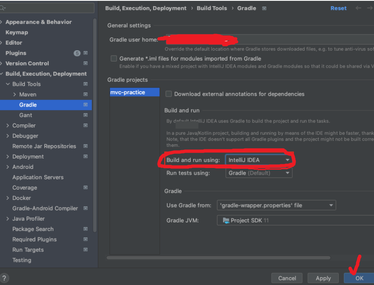Click project-level icon next to Coverage
The width and height of the screenshot is (374, 285).
86,188
